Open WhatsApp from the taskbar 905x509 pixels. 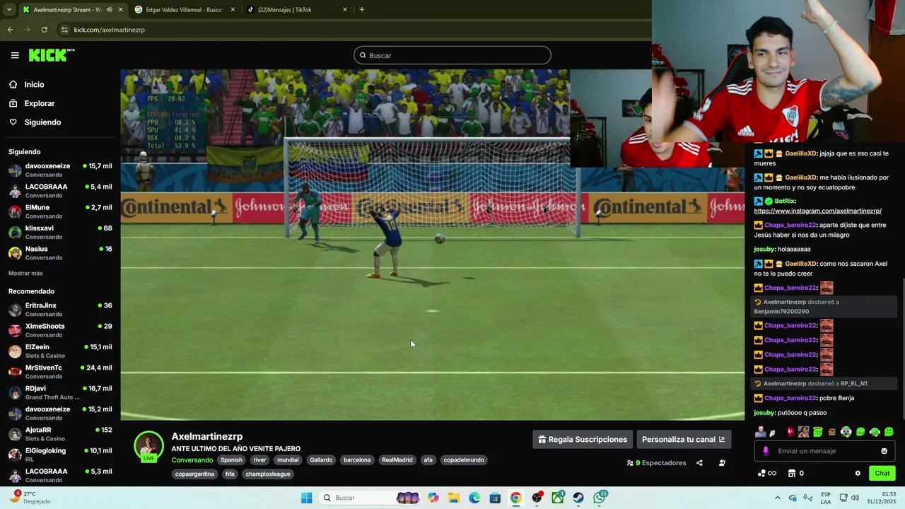click(x=600, y=498)
